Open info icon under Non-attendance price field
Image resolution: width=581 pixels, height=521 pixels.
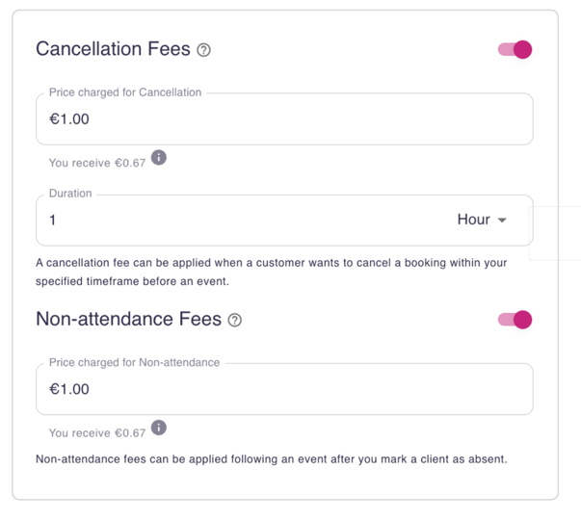click(x=159, y=428)
